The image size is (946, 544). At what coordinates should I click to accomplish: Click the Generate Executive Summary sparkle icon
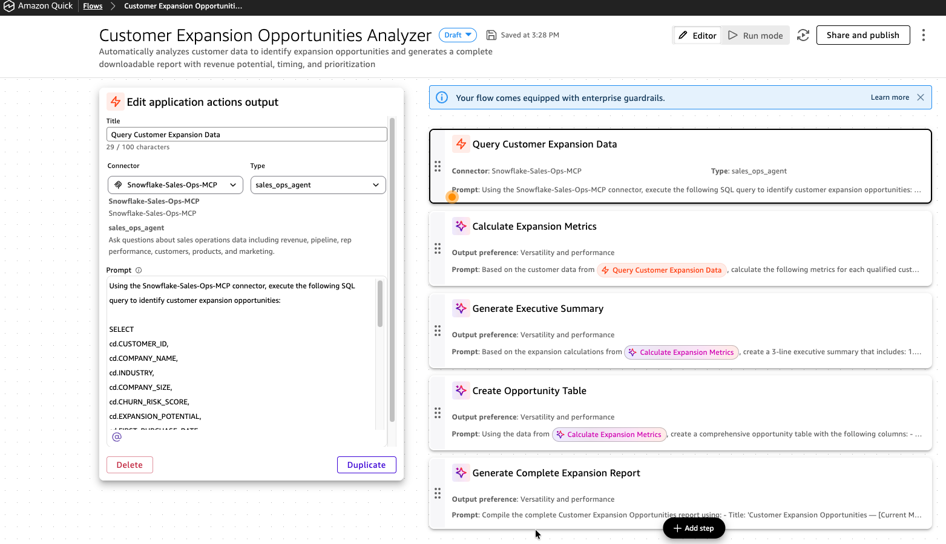click(x=461, y=308)
